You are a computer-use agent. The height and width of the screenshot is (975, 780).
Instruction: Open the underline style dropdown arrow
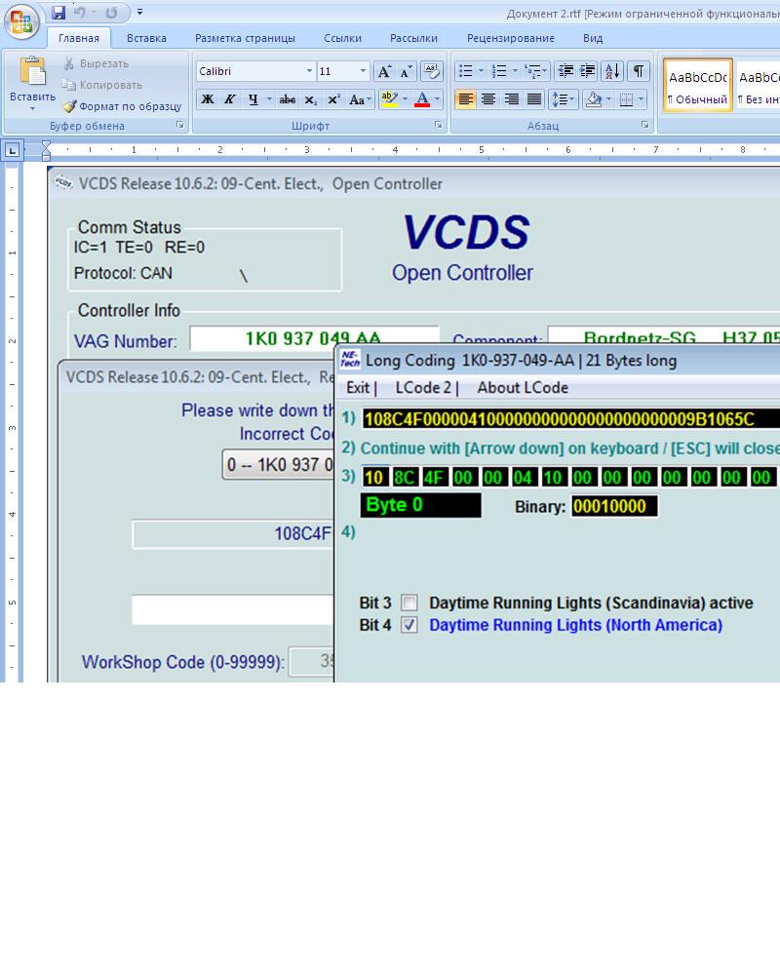tap(269, 99)
